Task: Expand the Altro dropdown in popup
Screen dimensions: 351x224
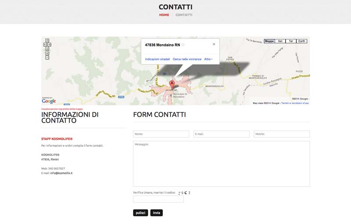Action: click(208, 59)
